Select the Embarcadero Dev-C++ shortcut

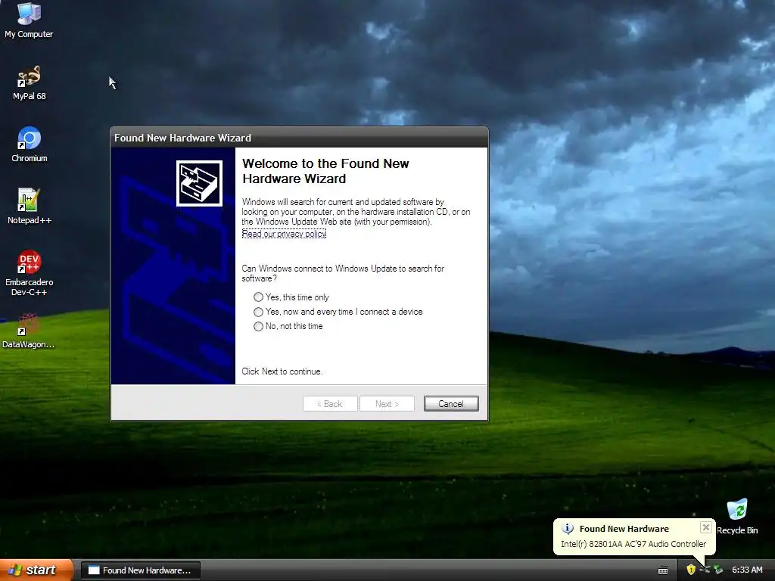point(30,273)
